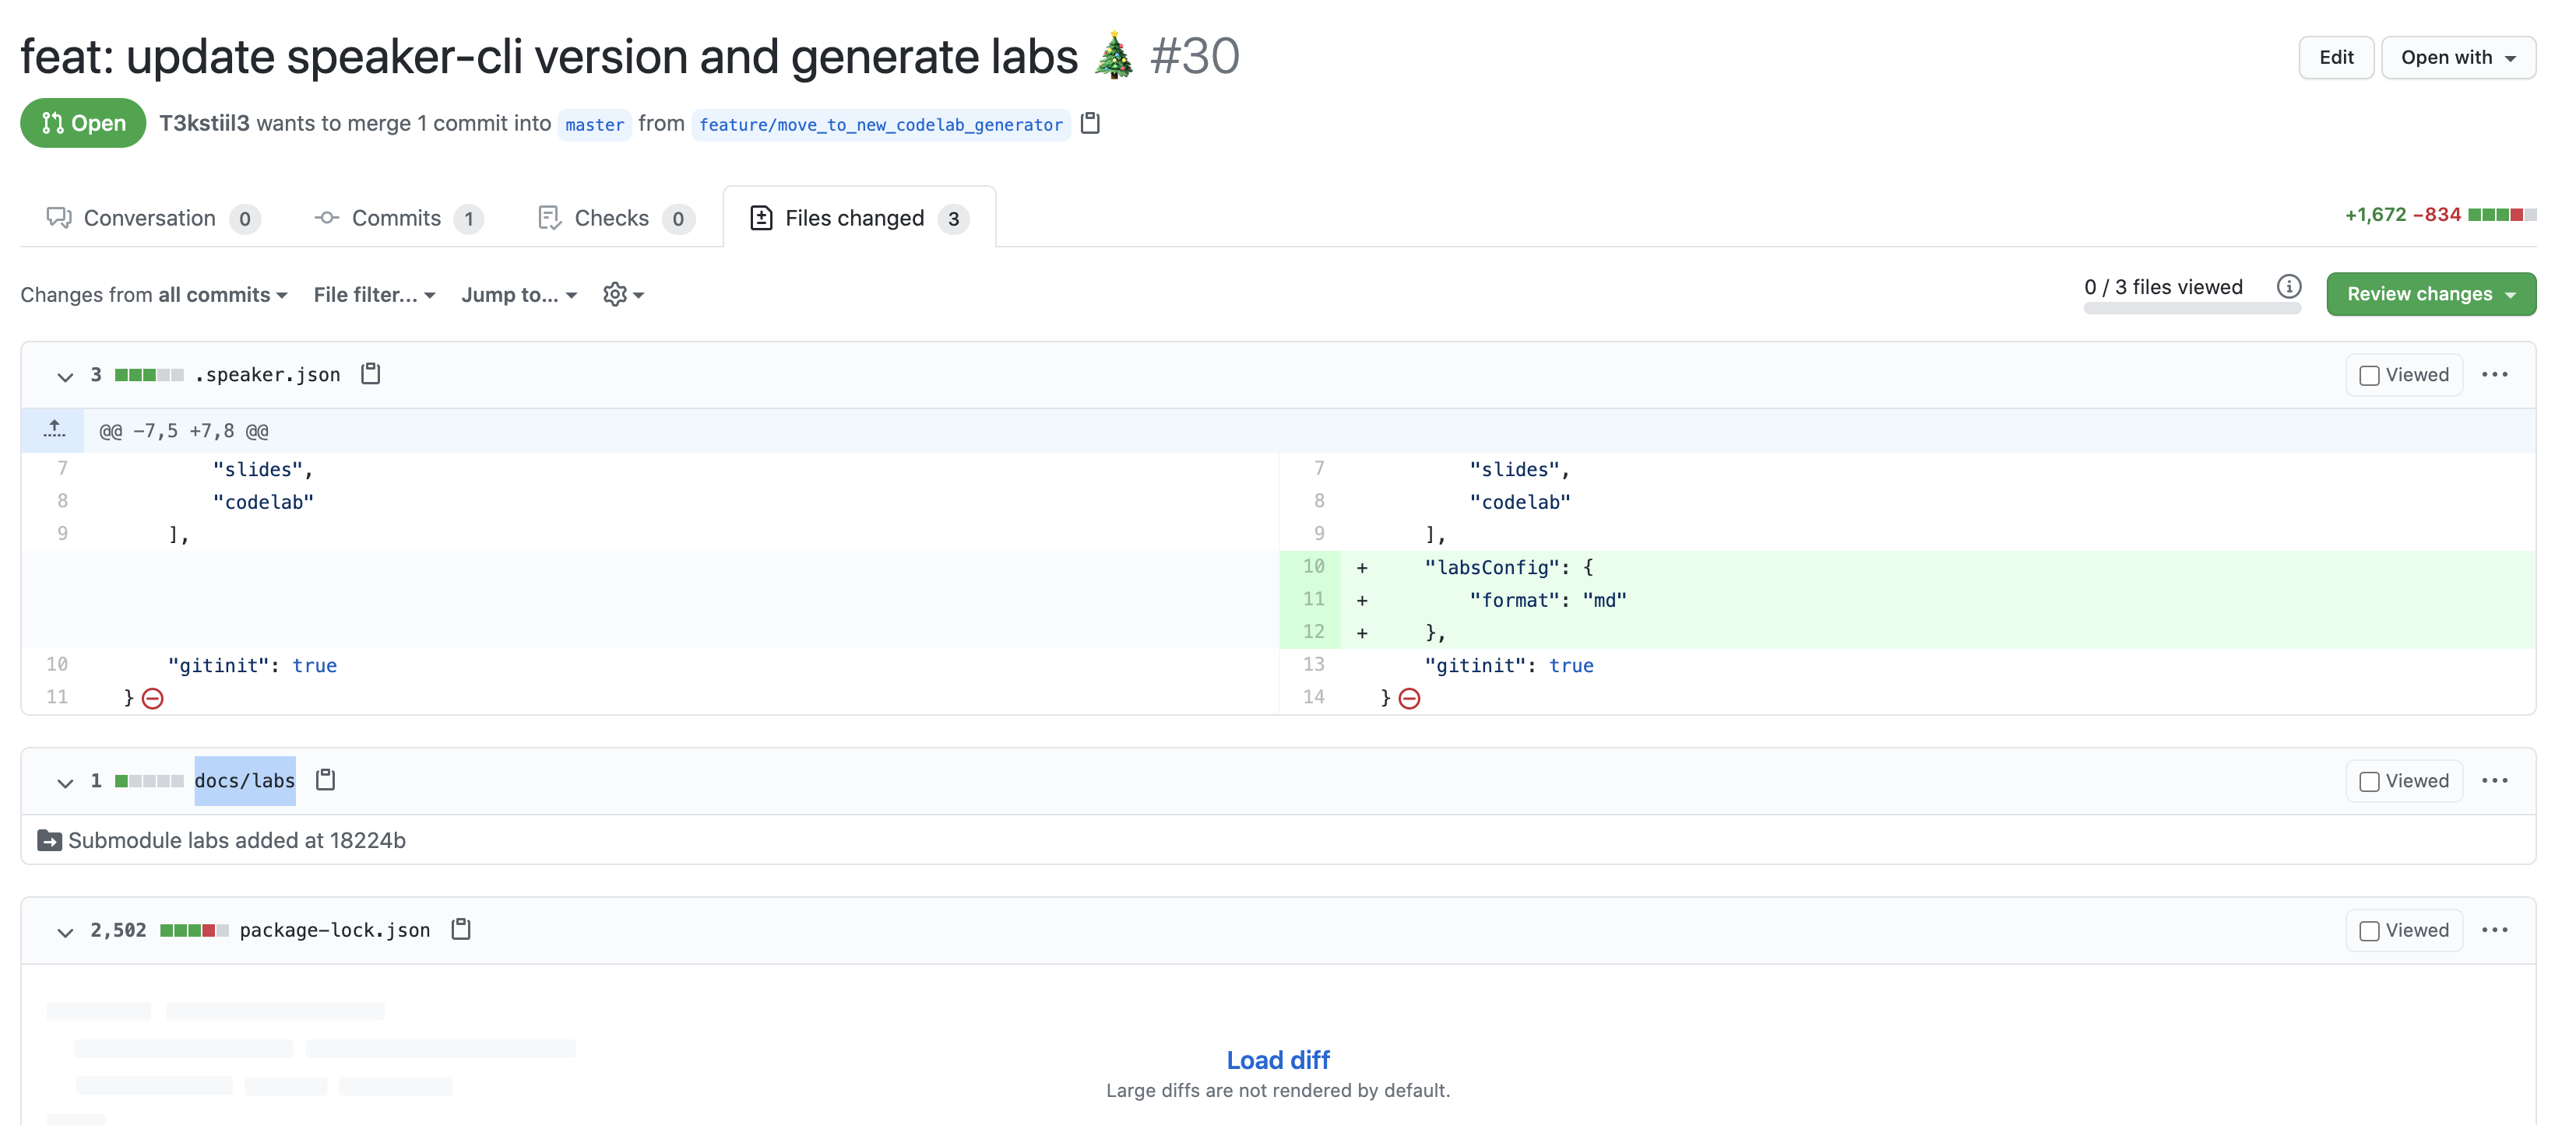Mark docs/labs as Viewed
The image size is (2576, 1125).
2369,781
